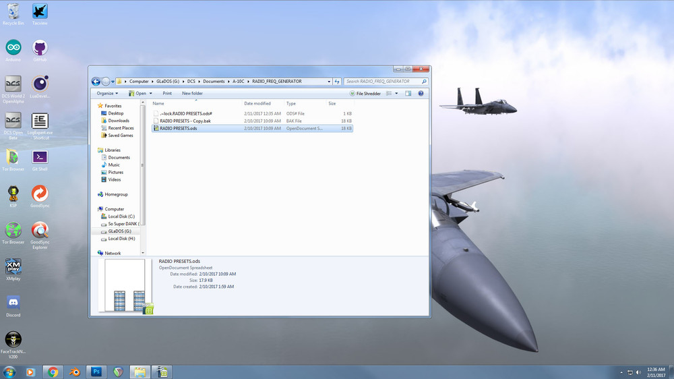Open the change view options arrow
The width and height of the screenshot is (674, 379).
396,93
